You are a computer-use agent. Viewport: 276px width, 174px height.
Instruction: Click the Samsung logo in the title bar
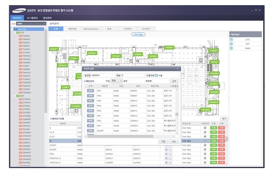pos(19,11)
